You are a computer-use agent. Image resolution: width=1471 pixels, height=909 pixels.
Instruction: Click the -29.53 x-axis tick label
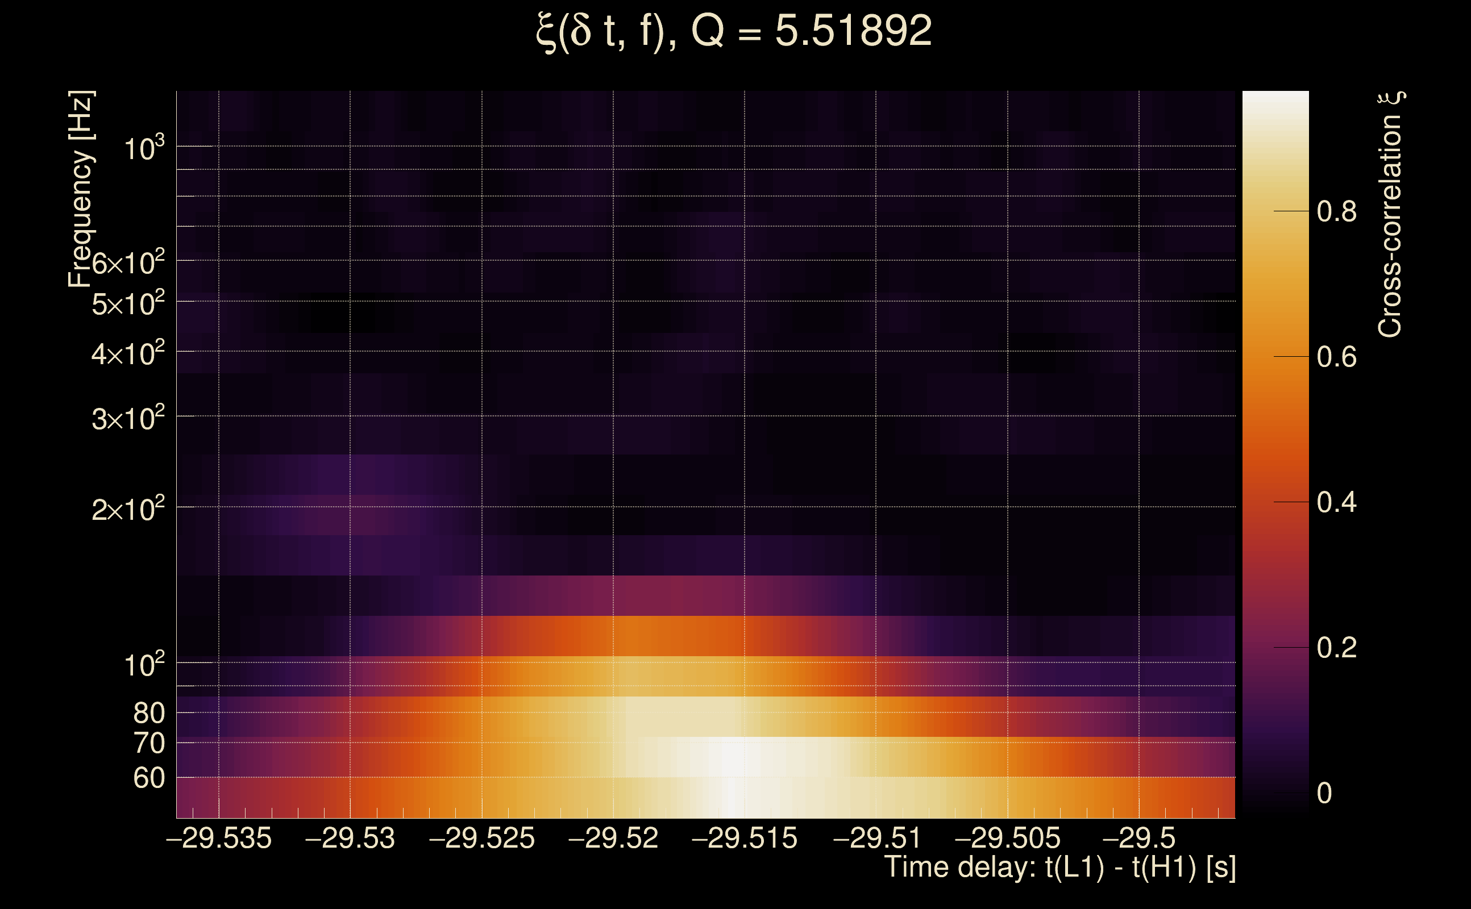coord(350,838)
